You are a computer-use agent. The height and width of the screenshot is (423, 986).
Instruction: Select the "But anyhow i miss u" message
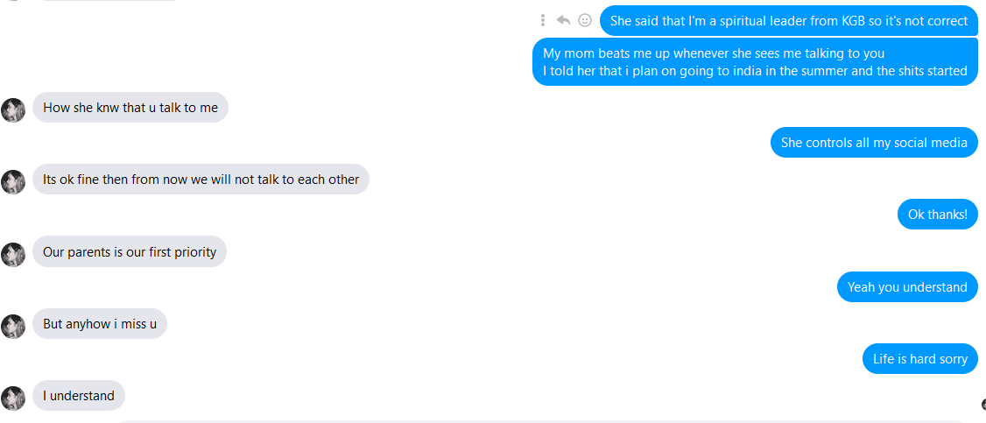pyautogui.click(x=100, y=324)
